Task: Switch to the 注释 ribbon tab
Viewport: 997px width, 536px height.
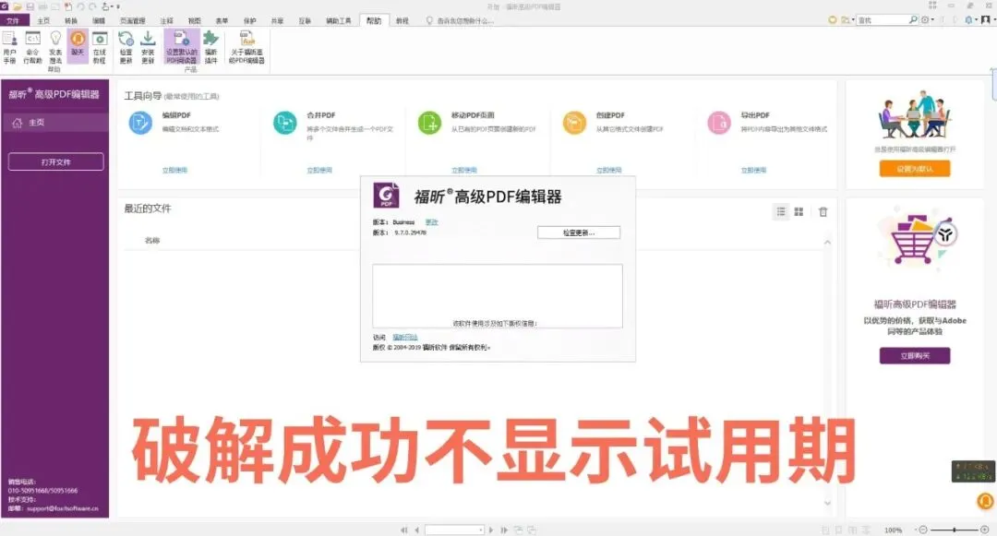Action: [x=166, y=20]
